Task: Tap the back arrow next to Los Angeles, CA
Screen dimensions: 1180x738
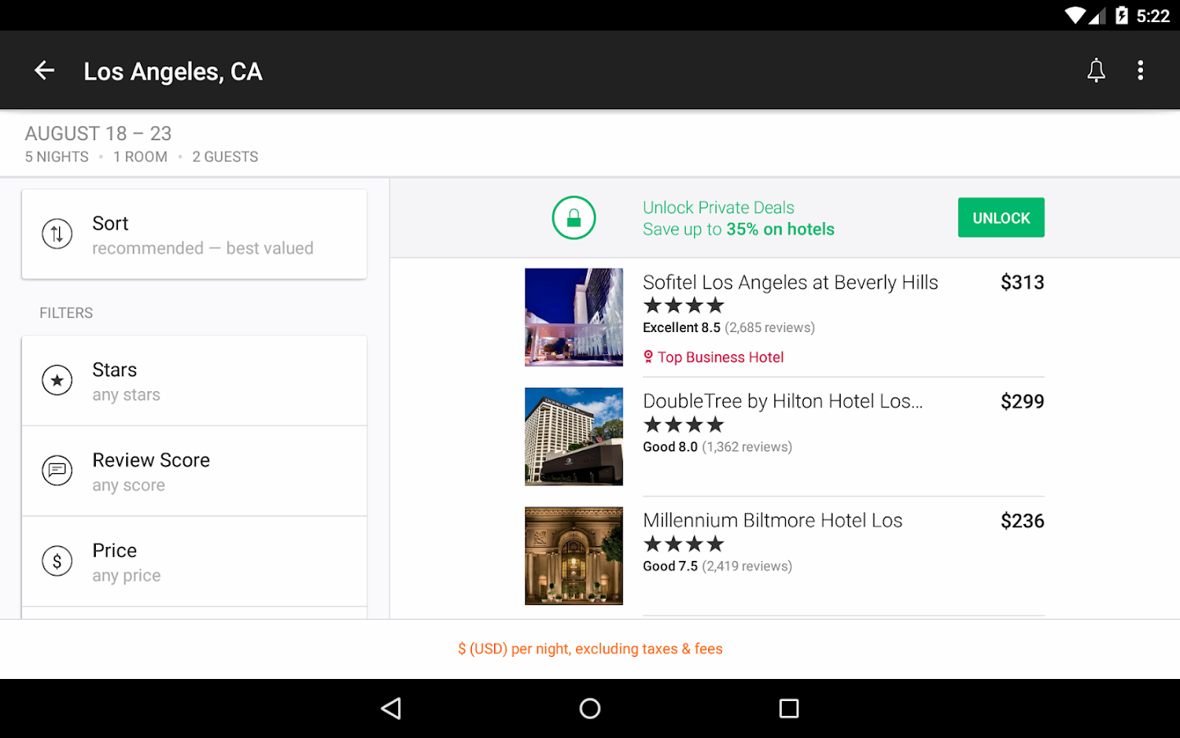Action: (44, 71)
